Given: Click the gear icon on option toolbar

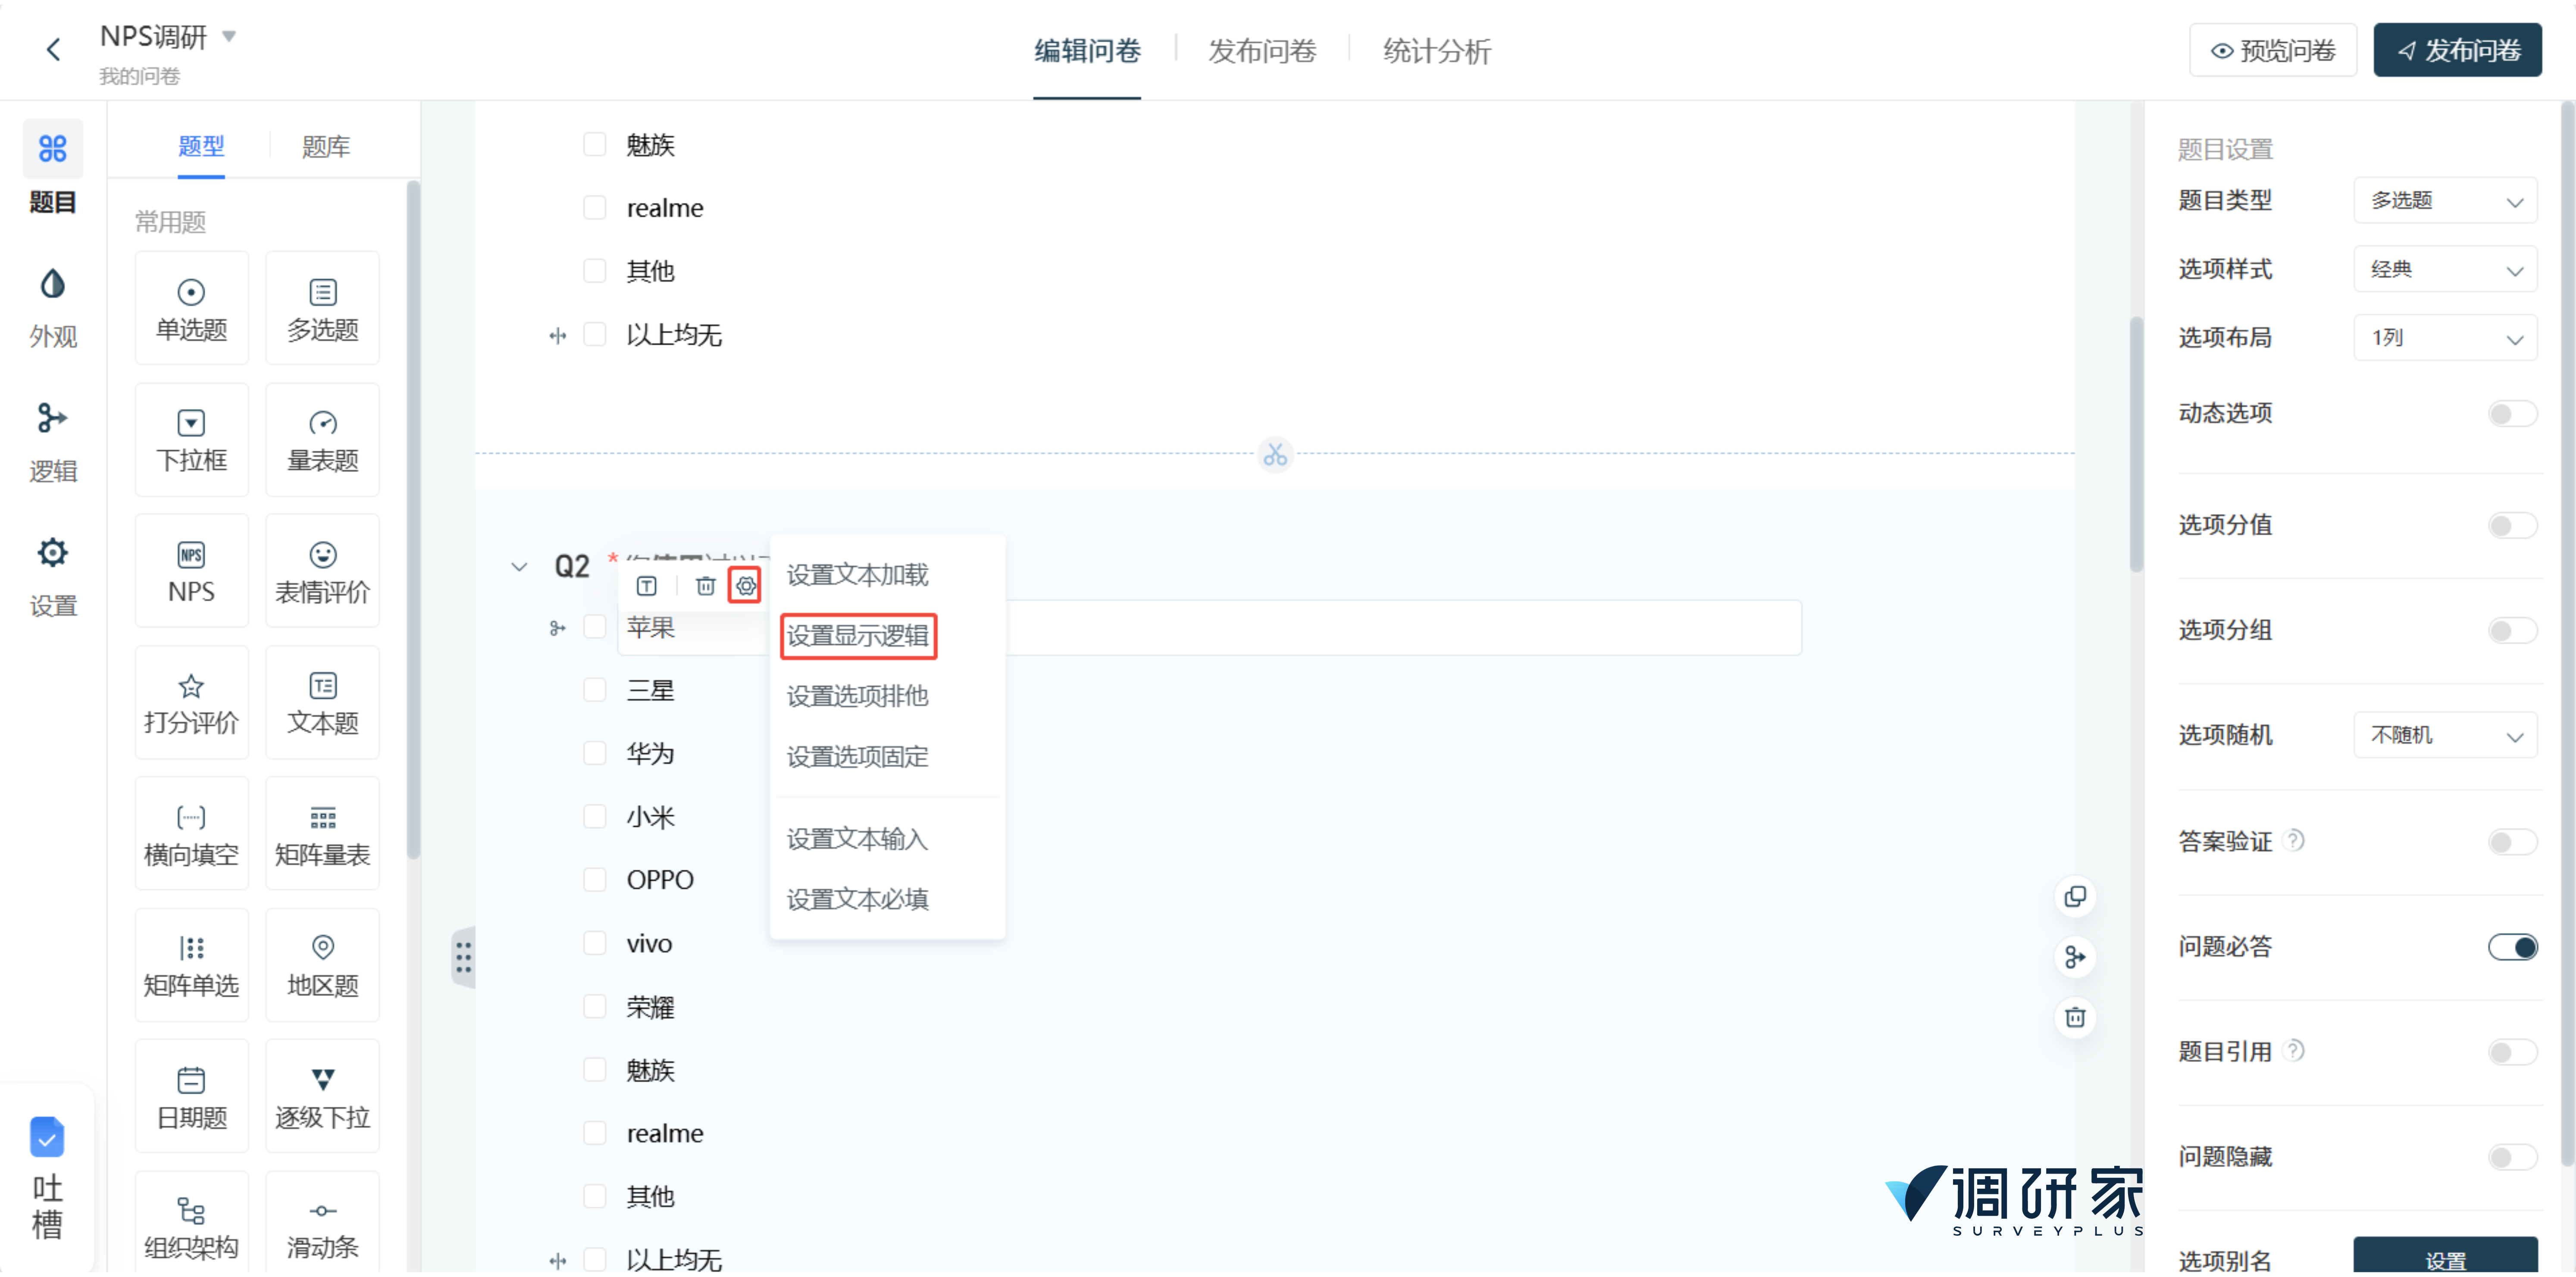Looking at the screenshot, I should (x=745, y=586).
